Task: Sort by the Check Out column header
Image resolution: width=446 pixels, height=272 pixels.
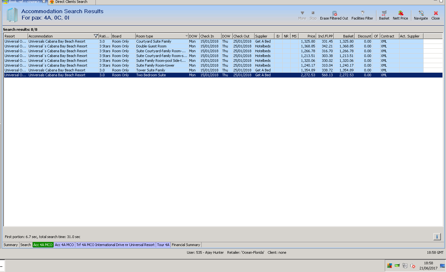Action: 243,36
